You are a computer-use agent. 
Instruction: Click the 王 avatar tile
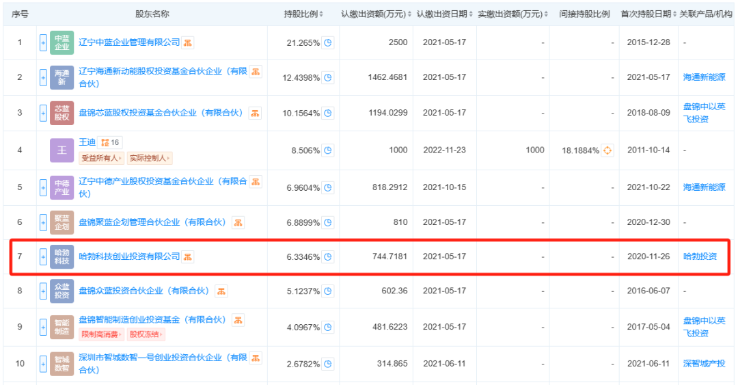[x=61, y=150]
